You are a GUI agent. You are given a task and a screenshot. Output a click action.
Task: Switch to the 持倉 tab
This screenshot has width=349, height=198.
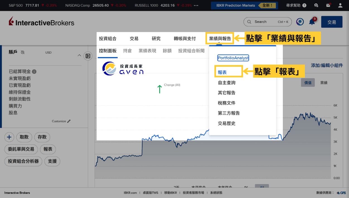tap(127, 51)
